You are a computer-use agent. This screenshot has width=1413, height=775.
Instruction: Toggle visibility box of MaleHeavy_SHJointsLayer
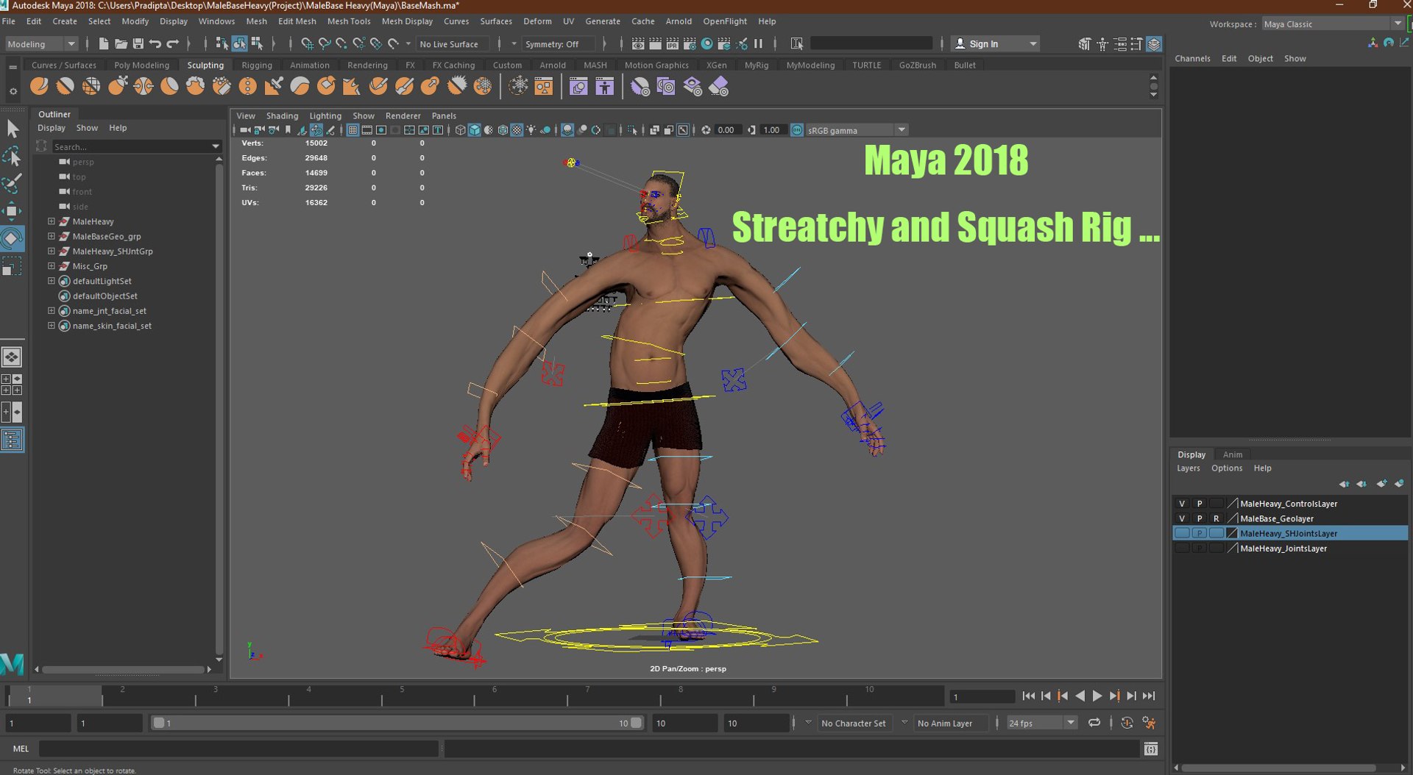pyautogui.click(x=1182, y=533)
